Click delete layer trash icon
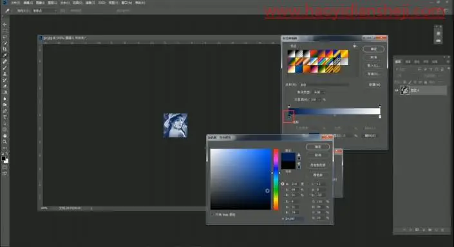Viewport: 454px width, 247px height. point(442,230)
